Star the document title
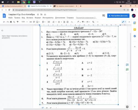138x110 pixels. 38,15
